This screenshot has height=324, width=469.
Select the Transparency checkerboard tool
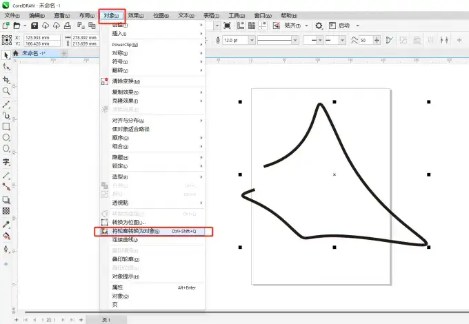6,211
